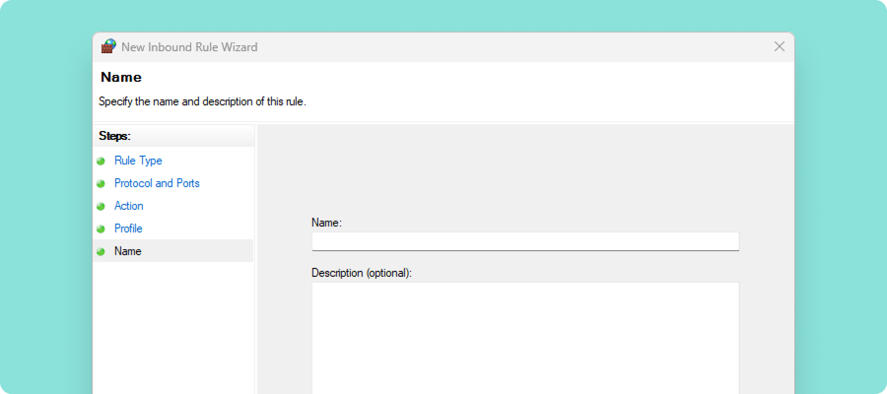Click the green bullet beside Name step

(x=101, y=252)
